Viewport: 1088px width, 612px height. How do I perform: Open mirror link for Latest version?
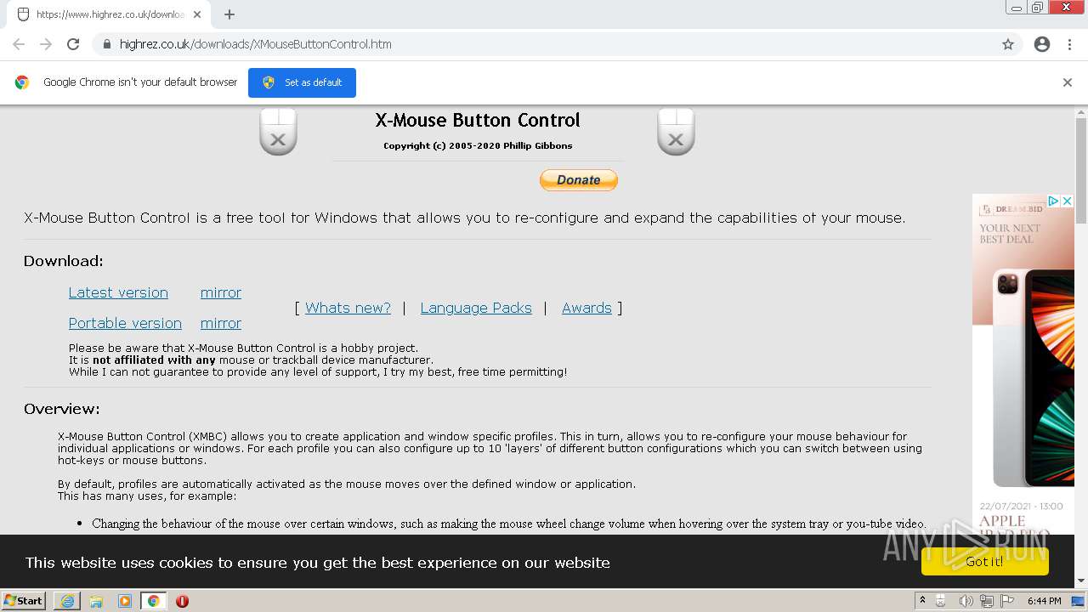point(221,292)
